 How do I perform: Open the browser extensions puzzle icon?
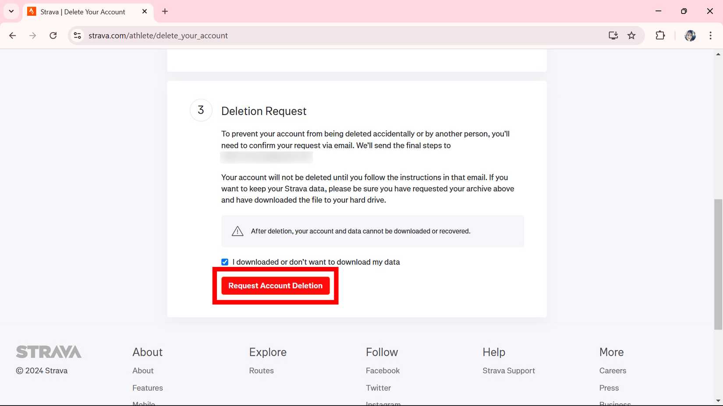(660, 35)
